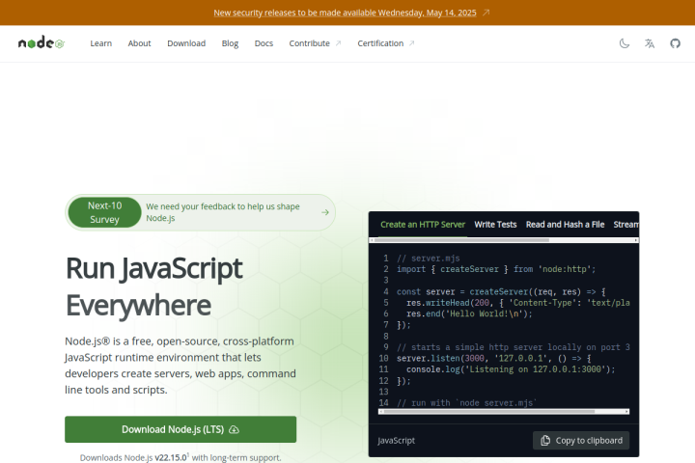
Task: Open the language selector icon
Action: [x=650, y=43]
